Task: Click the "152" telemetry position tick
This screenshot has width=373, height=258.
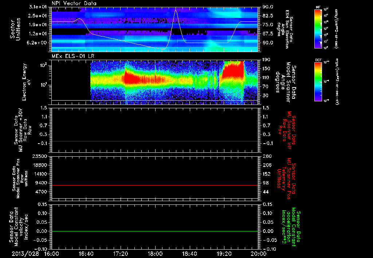Action: (x=267, y=174)
